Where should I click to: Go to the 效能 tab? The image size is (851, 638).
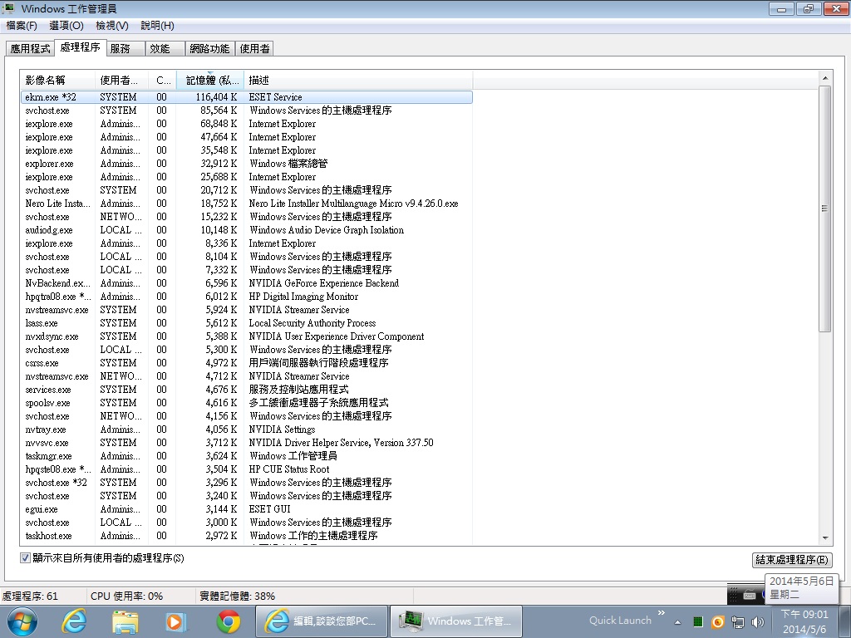(165, 48)
